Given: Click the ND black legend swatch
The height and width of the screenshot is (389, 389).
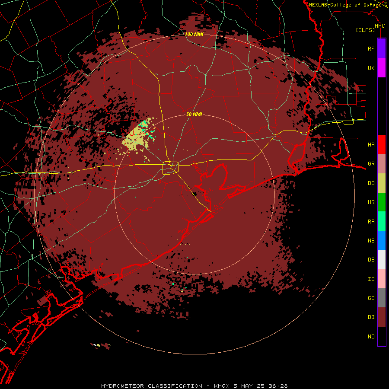Looking at the screenshot, I should click(x=382, y=336).
